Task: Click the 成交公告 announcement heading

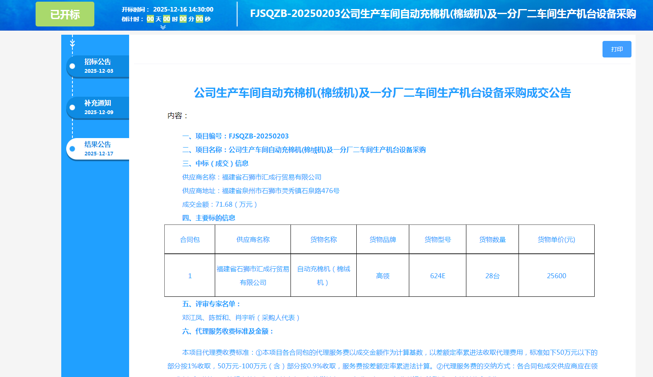Action: 382,93
